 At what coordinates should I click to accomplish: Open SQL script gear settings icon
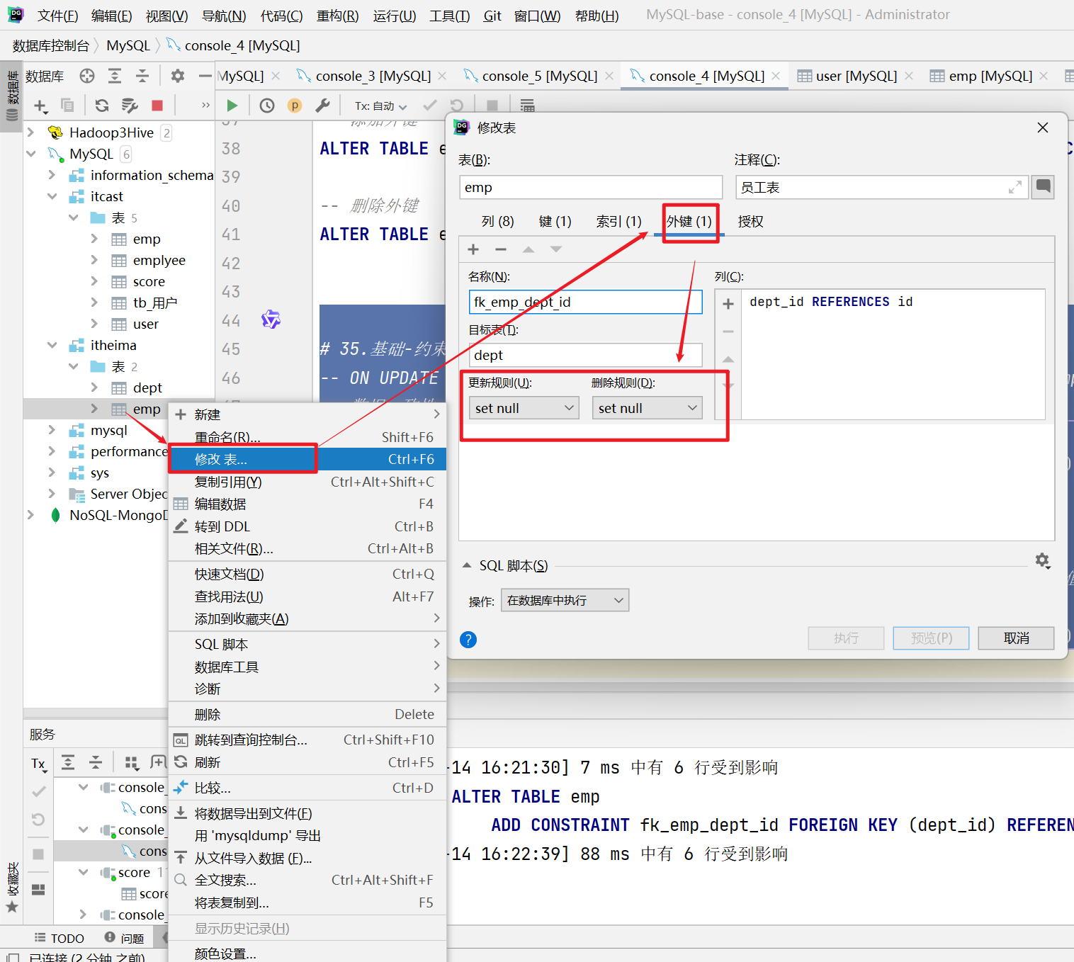coord(1042,560)
